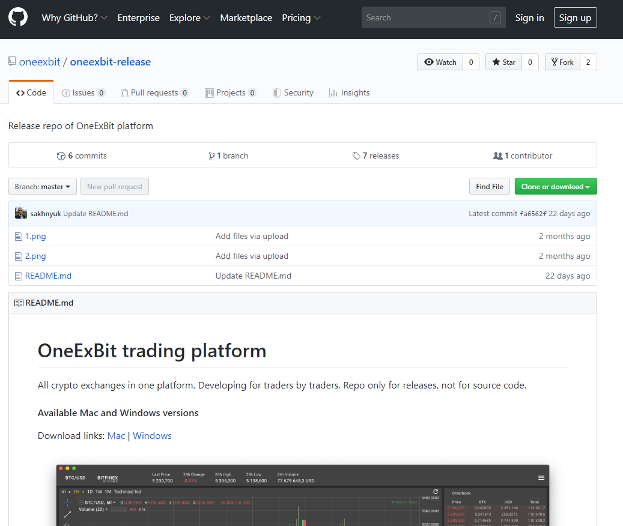Click the people icon beside 1 contributor
The image size is (623, 526).
(x=498, y=156)
